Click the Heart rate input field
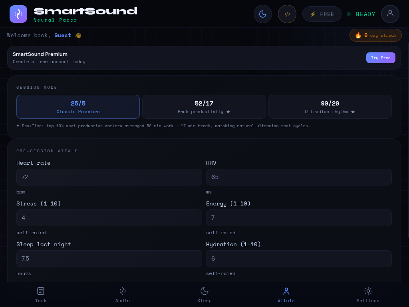This screenshot has width=409, height=307. 109,177
